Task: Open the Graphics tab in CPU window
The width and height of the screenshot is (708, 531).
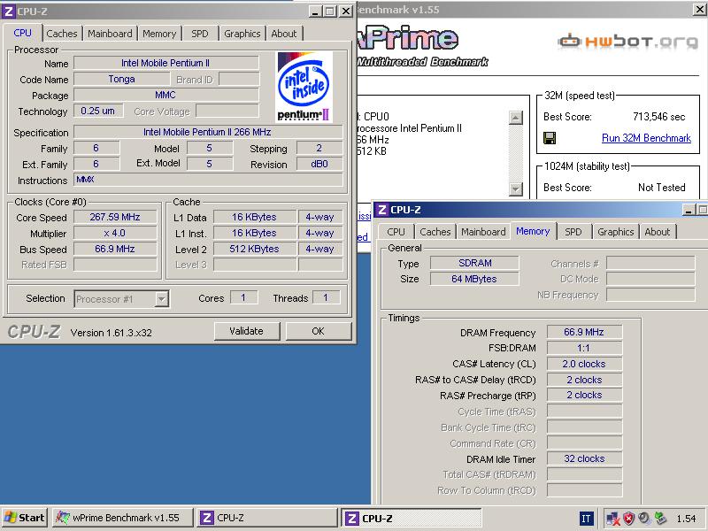Action: 242,34
